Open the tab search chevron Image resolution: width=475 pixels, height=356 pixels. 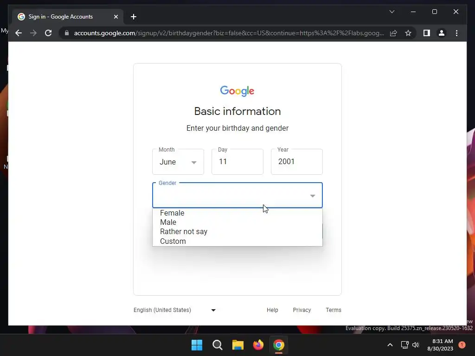(392, 12)
